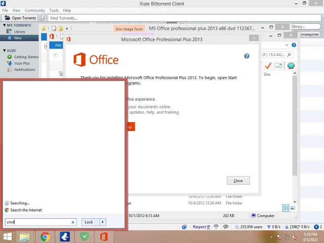Select New in Vuze sidebar
Image resolution: width=324 pixels, height=243 pixels.
pos(18,38)
